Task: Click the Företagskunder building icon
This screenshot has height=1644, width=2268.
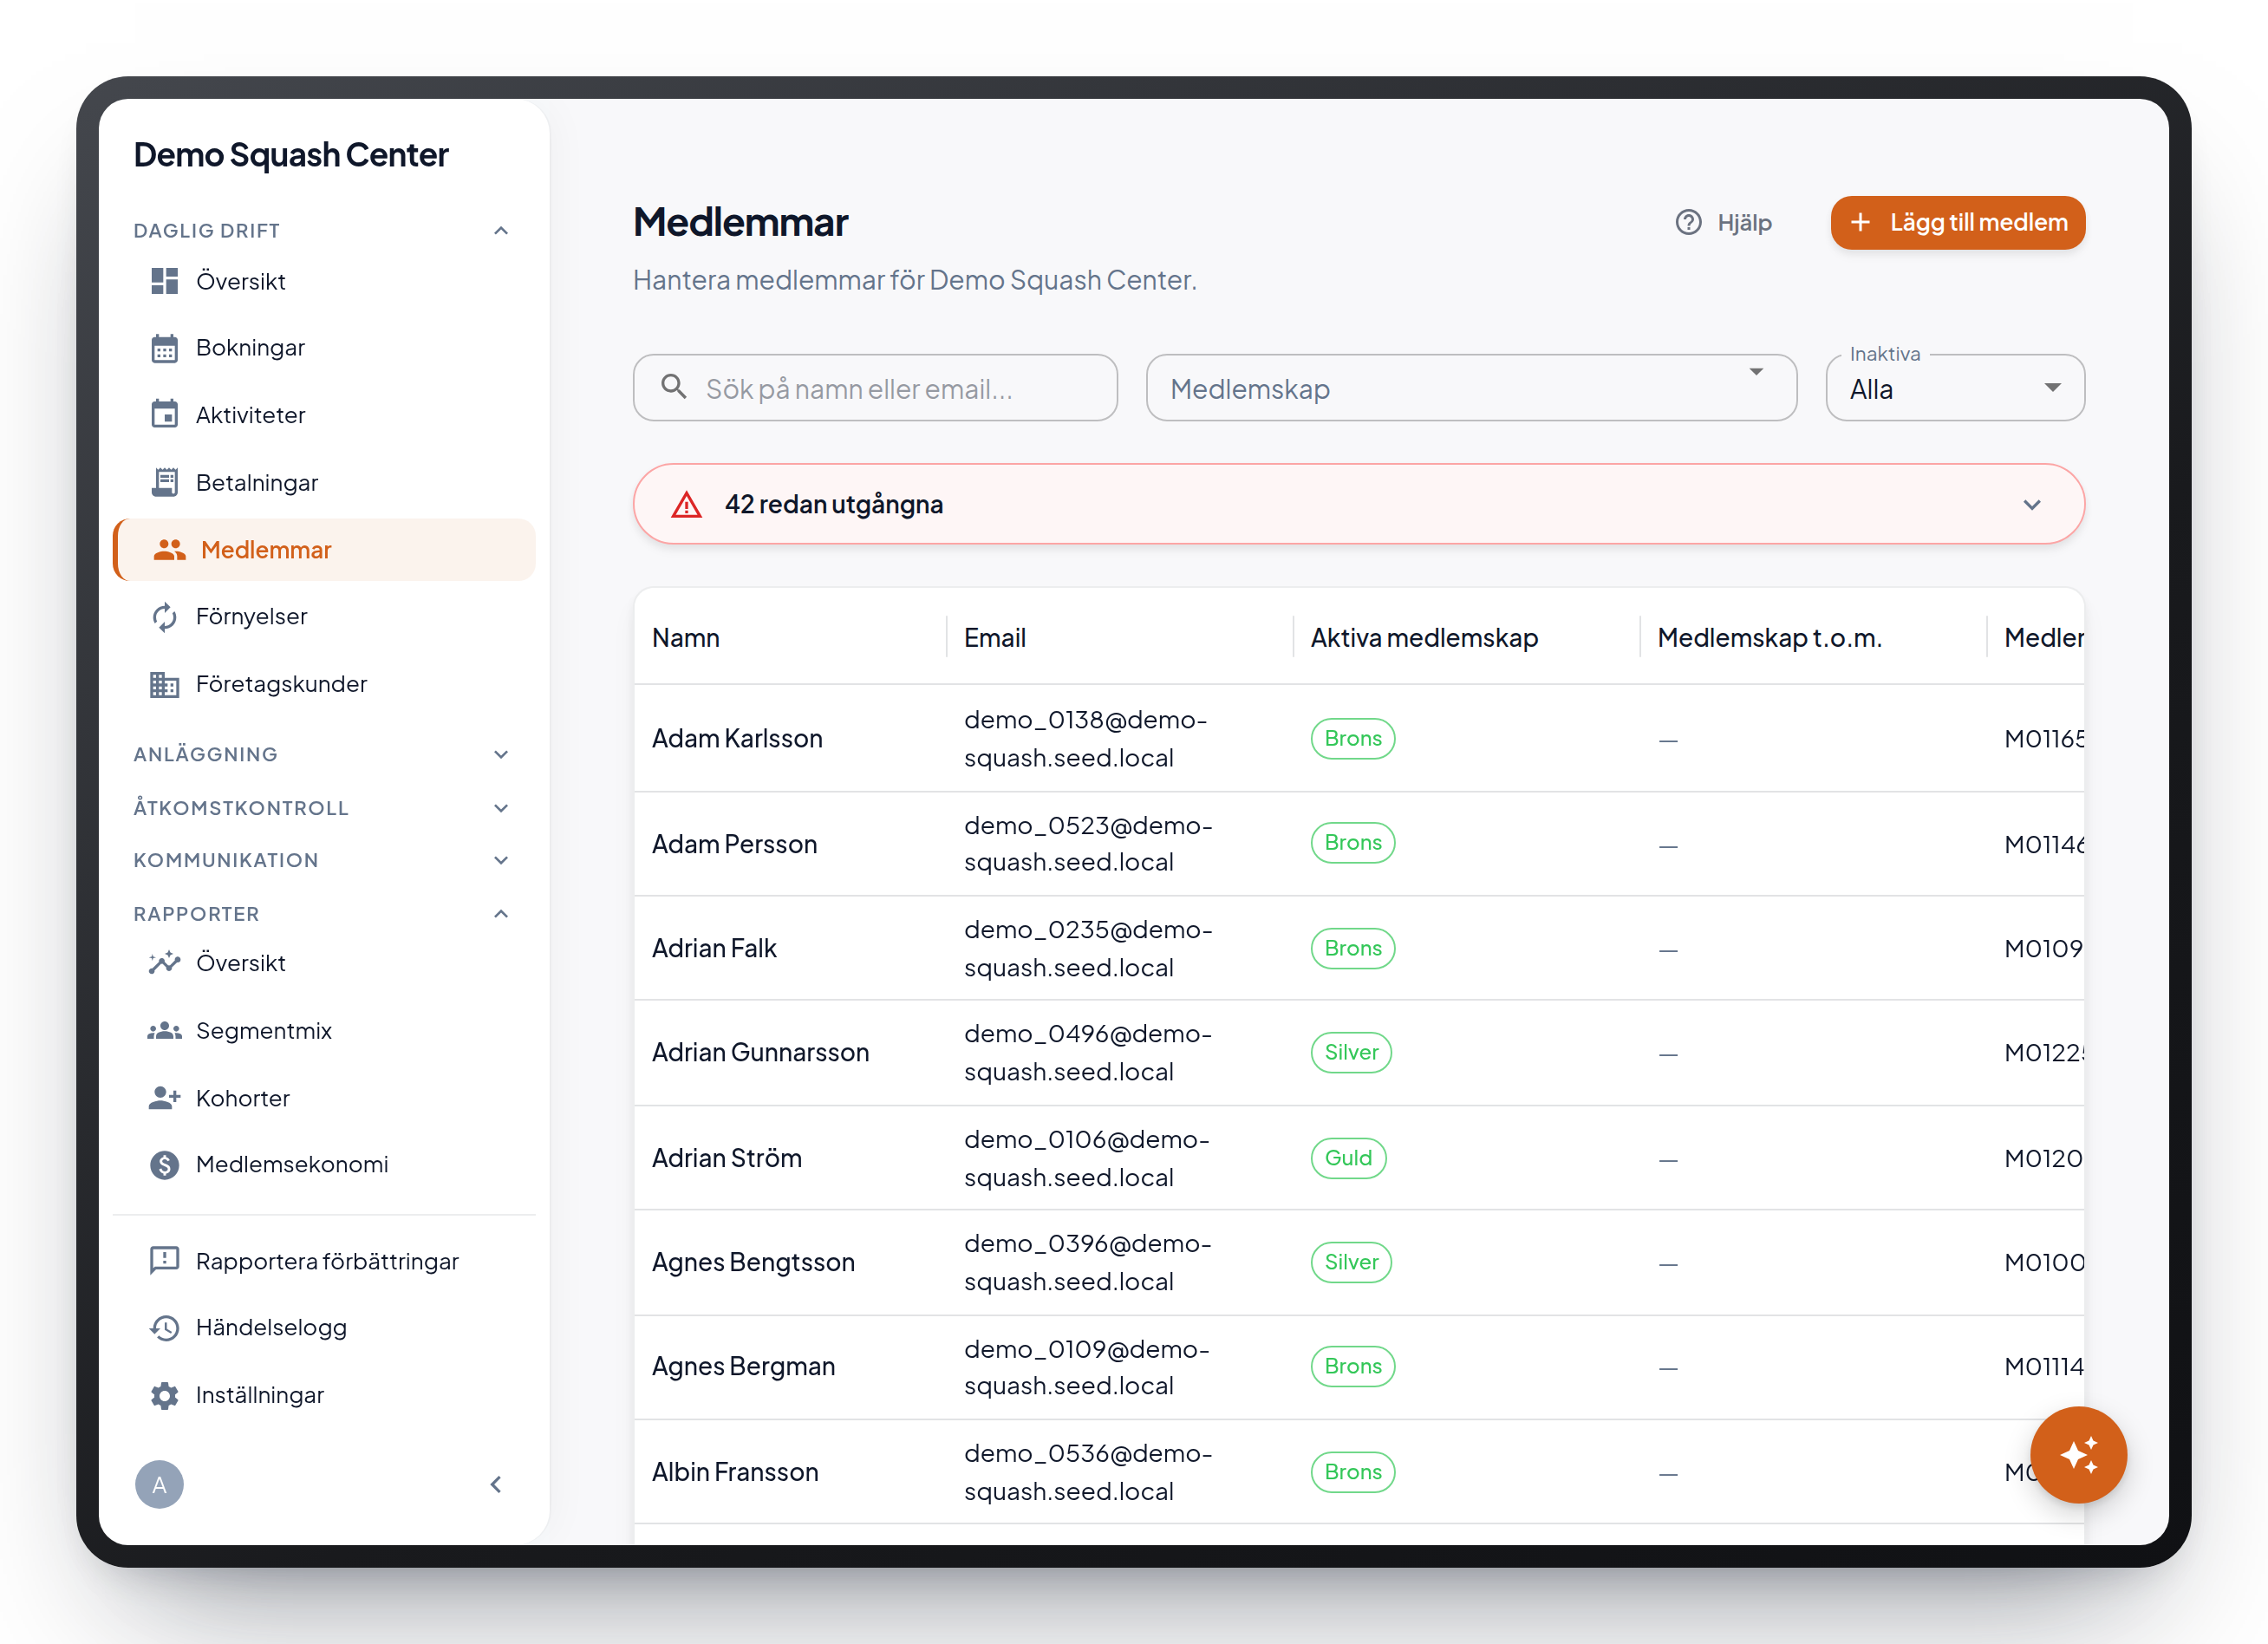Action: tap(164, 684)
